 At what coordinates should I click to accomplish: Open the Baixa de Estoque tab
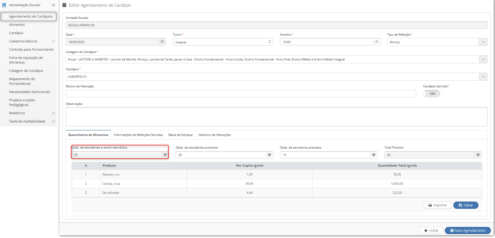pos(181,135)
